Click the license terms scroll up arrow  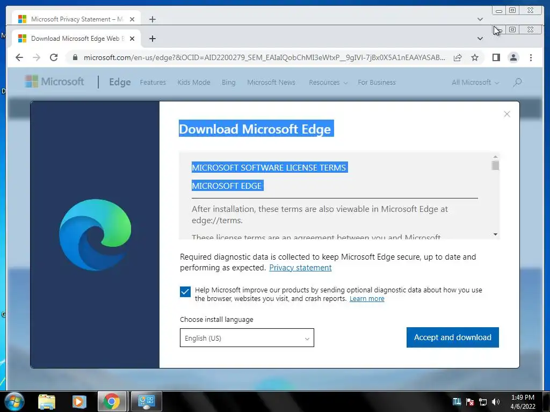[x=495, y=157]
